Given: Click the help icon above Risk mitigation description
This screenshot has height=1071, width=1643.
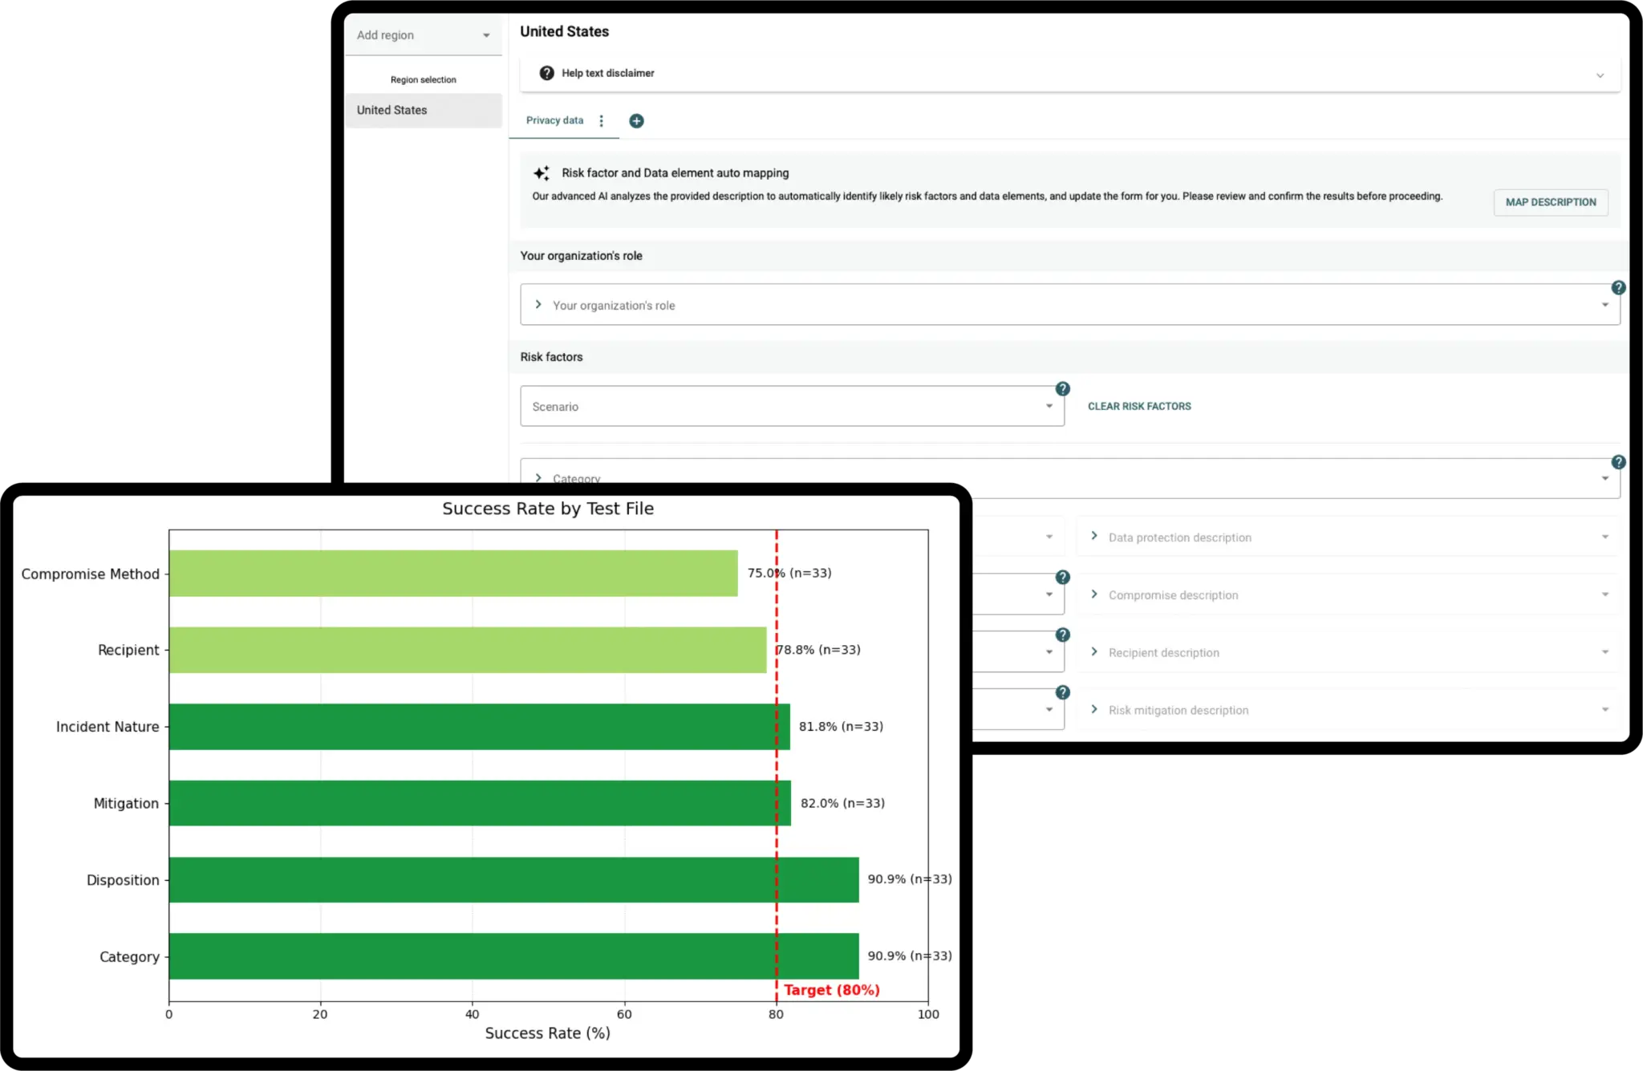Looking at the screenshot, I should [x=1062, y=692].
